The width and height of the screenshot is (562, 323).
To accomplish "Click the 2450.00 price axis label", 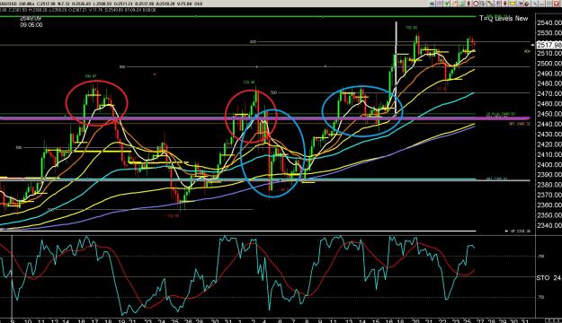I will tap(549, 114).
